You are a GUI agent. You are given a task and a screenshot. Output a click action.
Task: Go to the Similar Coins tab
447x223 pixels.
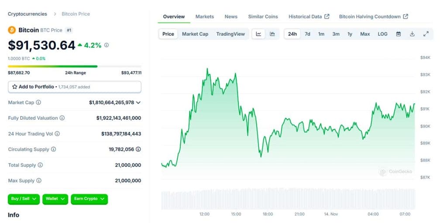pyautogui.click(x=263, y=17)
